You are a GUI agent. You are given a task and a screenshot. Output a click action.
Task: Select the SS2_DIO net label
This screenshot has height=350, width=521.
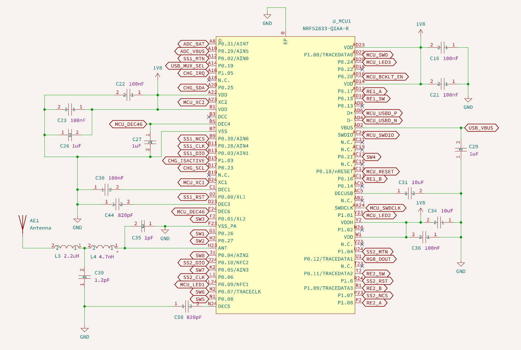click(x=193, y=262)
